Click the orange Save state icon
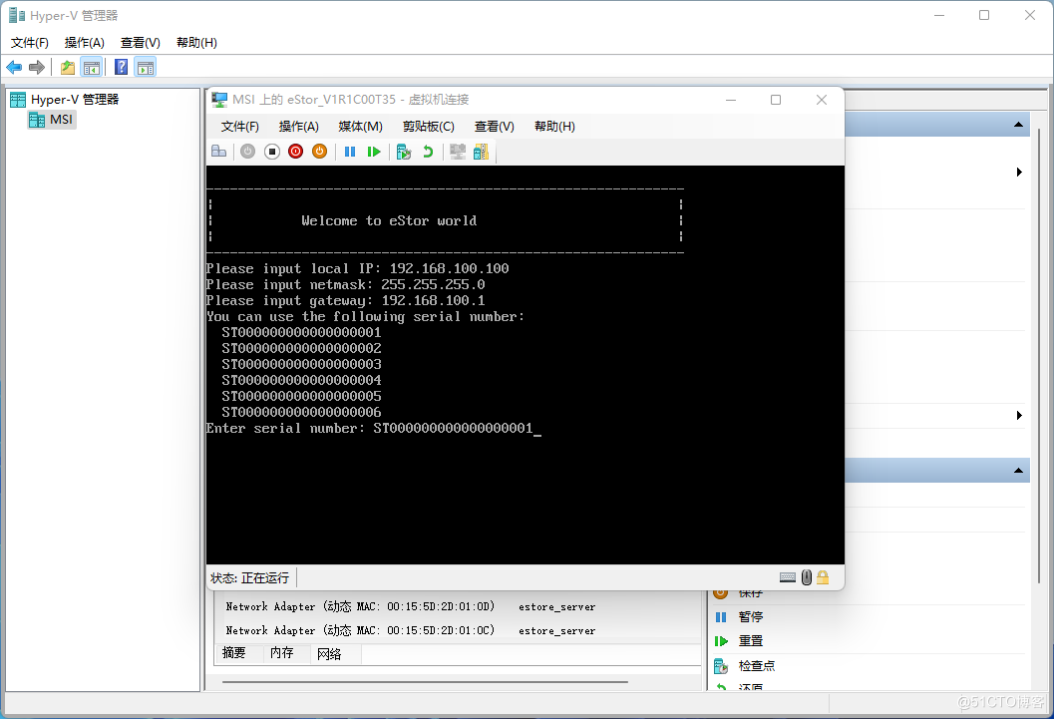1054x719 pixels. pyautogui.click(x=319, y=152)
